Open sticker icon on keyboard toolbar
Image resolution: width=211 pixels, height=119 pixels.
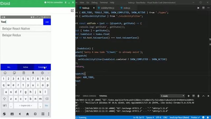pos(15,73)
